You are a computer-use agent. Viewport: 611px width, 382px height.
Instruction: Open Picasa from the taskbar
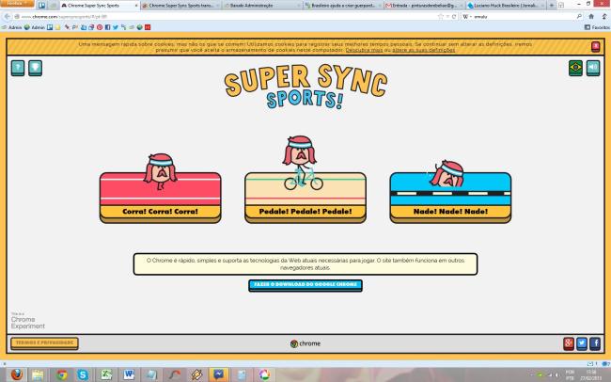pyautogui.click(x=264, y=374)
